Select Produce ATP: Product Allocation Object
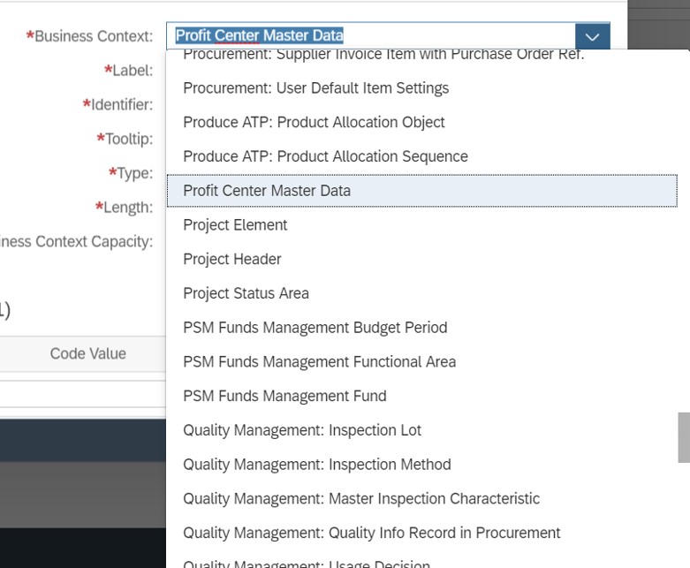This screenshot has width=690, height=568. pos(314,122)
